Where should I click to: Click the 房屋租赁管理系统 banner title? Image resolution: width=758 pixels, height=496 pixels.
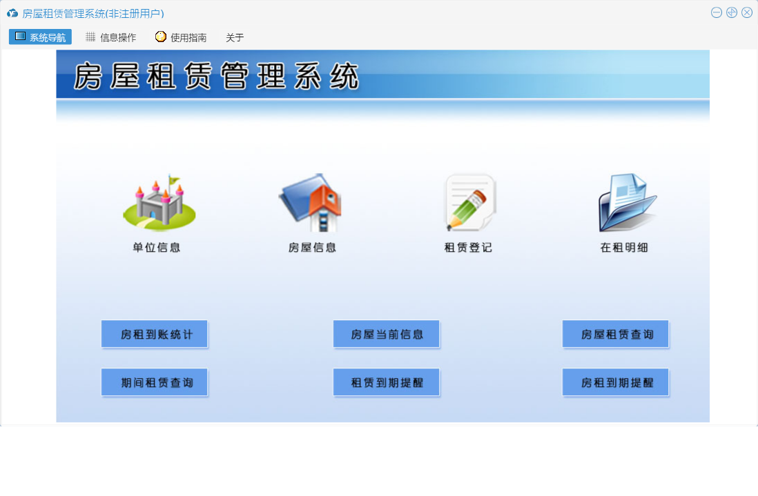click(216, 76)
